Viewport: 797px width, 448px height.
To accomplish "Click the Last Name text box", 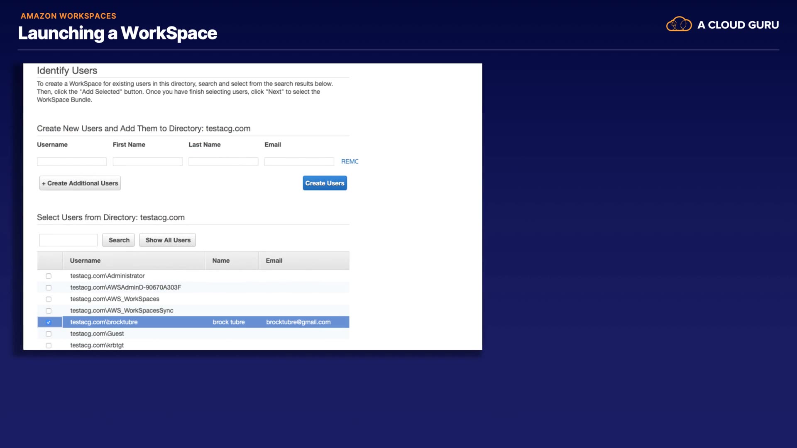I will coord(223,162).
